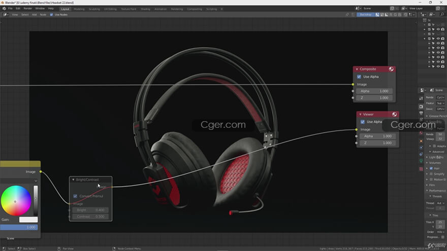Screen dimensions: 447x251
Task: Click the Gain color wheel
Action: point(16,201)
